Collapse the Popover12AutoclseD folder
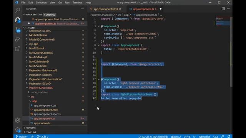This screenshot has height=138, width=246. 41,88
